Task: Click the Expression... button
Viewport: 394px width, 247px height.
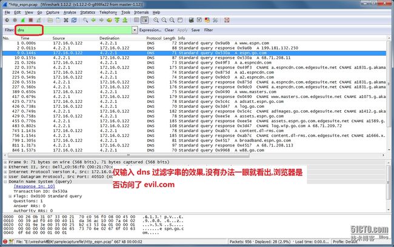Action: (x=150, y=30)
